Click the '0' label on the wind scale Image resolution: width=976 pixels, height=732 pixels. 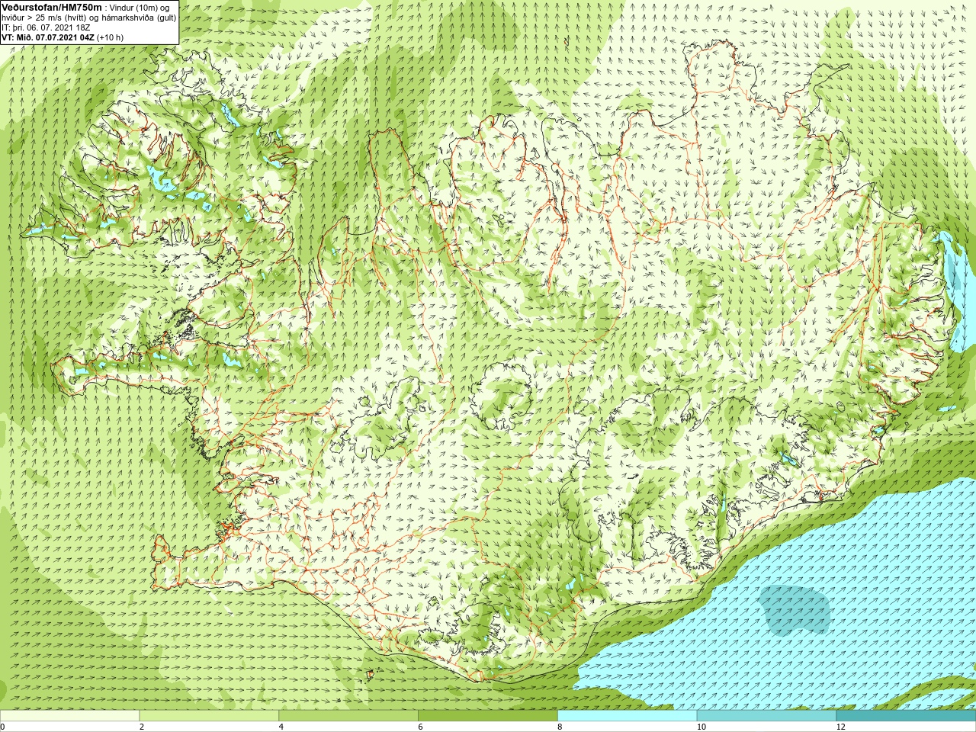[x=3, y=727]
